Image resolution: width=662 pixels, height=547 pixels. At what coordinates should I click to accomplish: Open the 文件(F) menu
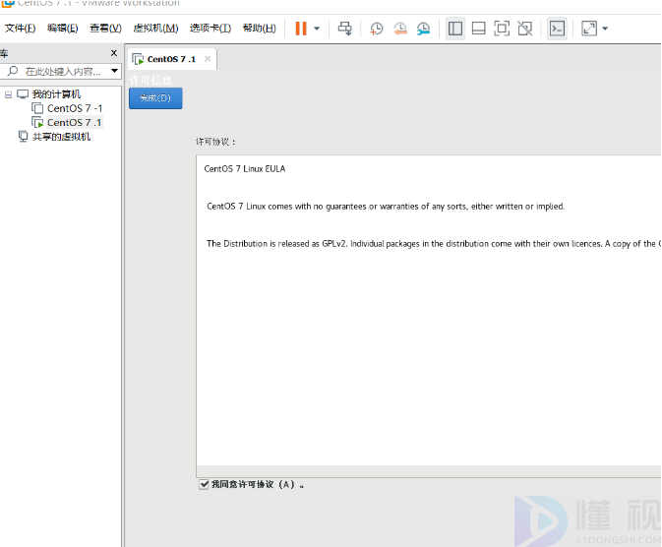[20, 29]
